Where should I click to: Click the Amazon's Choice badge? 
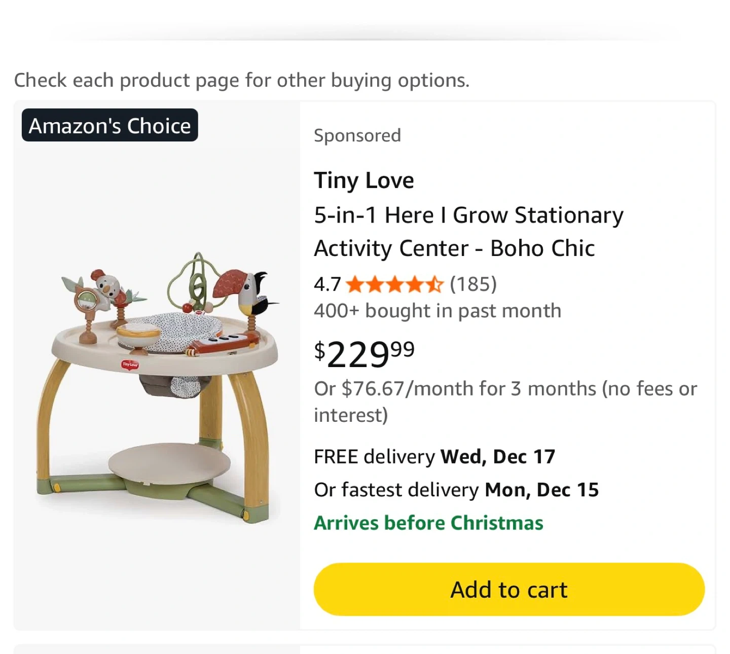(109, 125)
